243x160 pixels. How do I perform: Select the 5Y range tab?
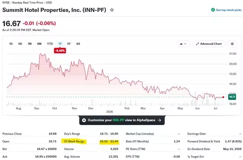click(69, 44)
